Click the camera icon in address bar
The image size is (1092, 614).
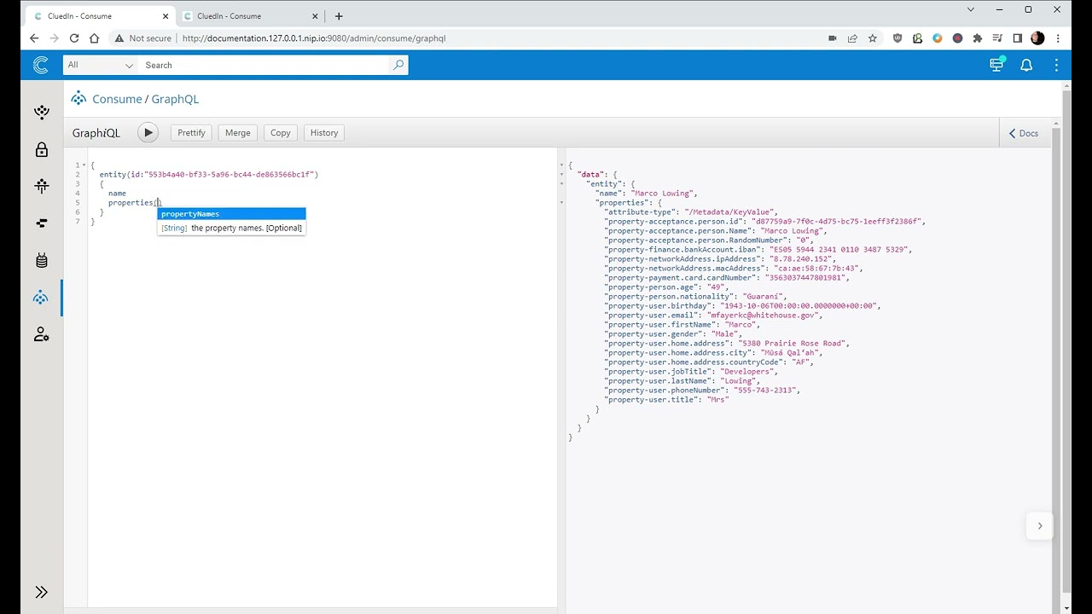pyautogui.click(x=832, y=38)
